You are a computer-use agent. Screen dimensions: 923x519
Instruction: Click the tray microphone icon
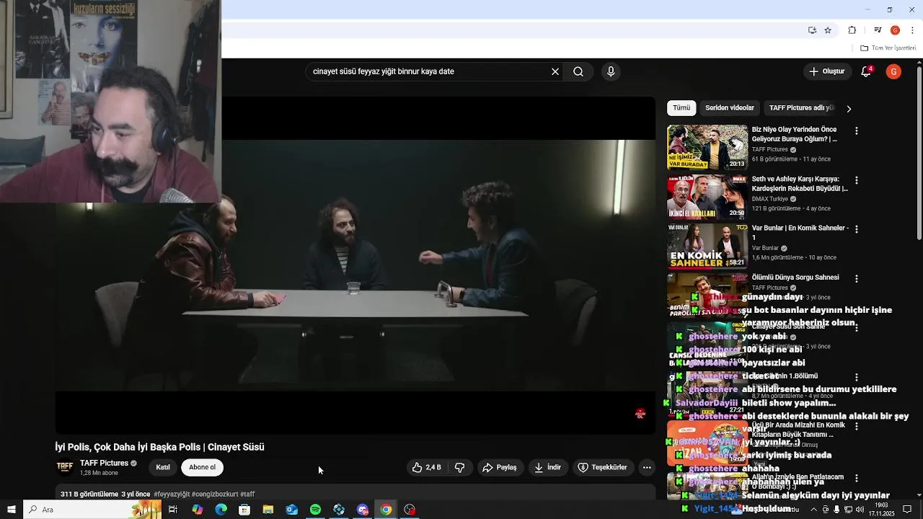[x=836, y=510]
